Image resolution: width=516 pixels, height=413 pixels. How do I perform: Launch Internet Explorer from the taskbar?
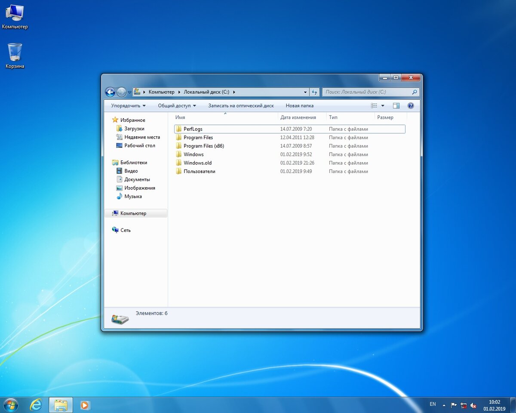[36, 405]
